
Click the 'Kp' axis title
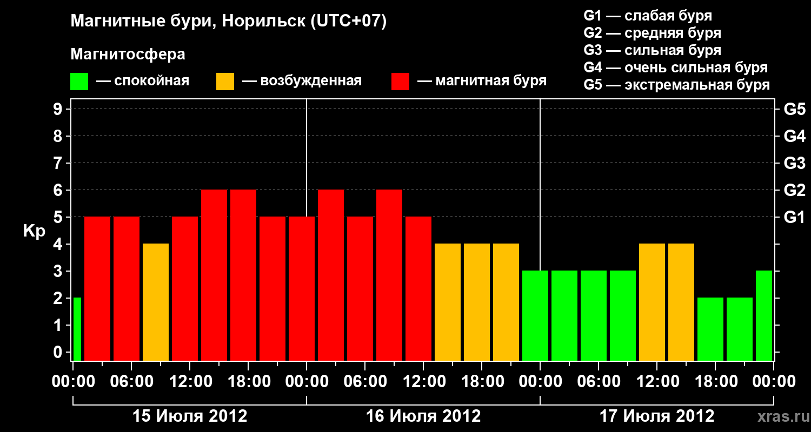[34, 231]
